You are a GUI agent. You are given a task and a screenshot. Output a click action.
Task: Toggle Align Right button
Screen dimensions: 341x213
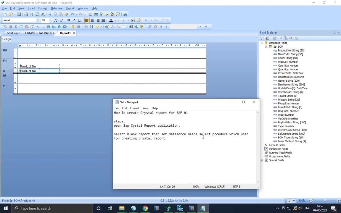(x=98, y=20)
